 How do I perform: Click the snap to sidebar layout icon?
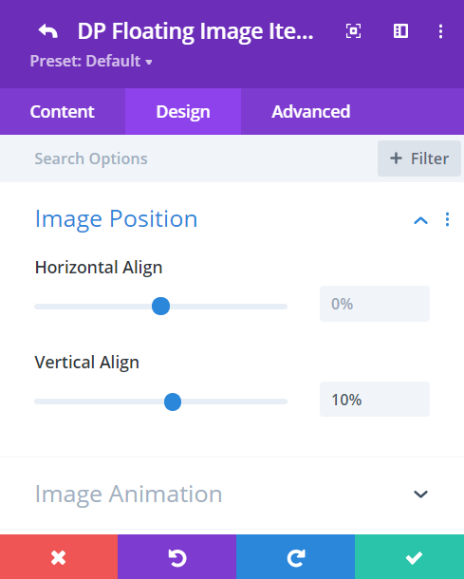400,31
